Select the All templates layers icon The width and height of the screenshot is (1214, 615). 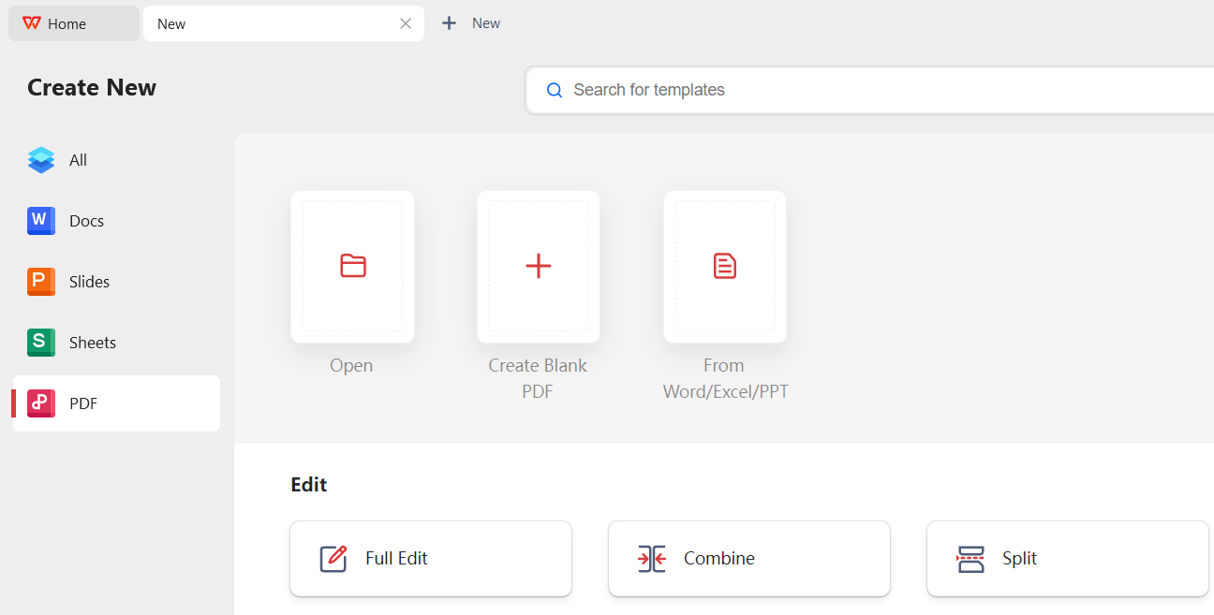click(40, 159)
